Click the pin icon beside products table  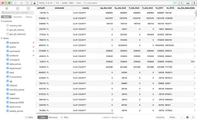point(33,56)
